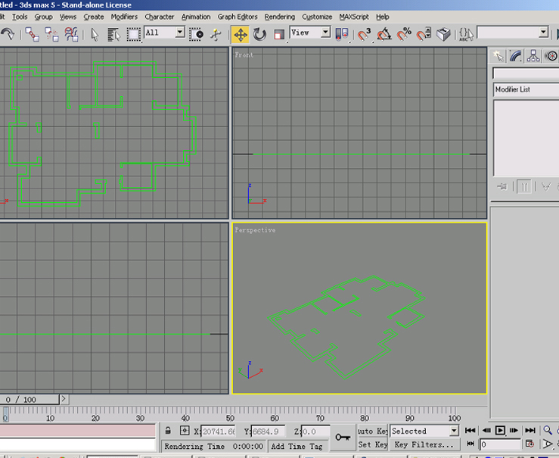Click the Select Object arrow tool
This screenshot has width=559, height=458.
click(95, 34)
